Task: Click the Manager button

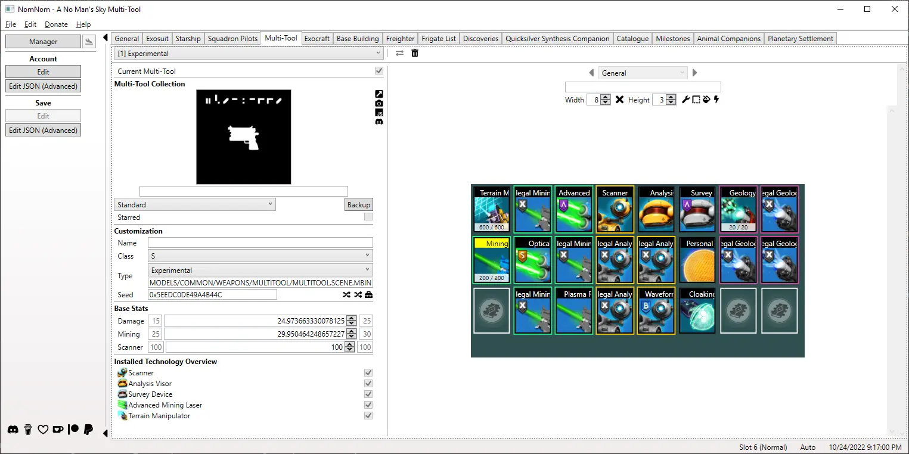Action: coord(43,42)
